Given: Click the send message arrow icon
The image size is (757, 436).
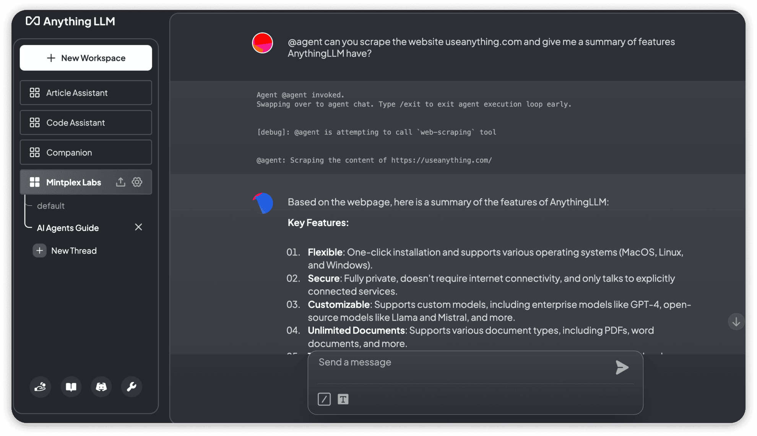Looking at the screenshot, I should click(x=622, y=368).
